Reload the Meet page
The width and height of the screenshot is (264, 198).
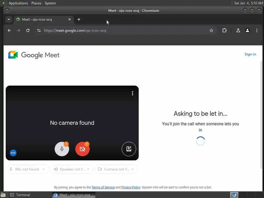[x=28, y=30]
